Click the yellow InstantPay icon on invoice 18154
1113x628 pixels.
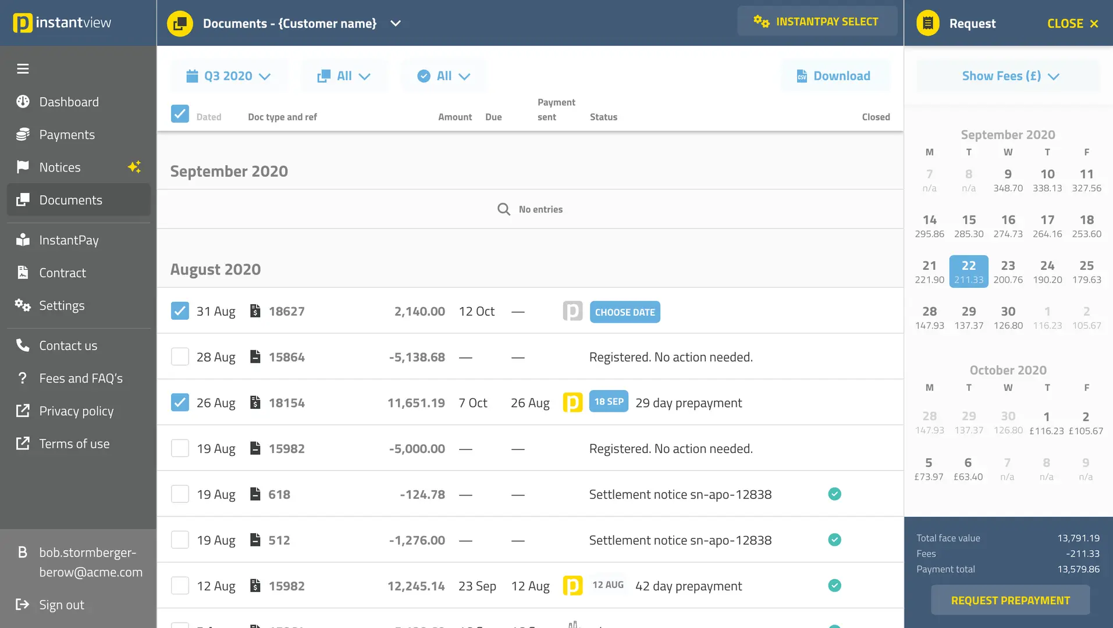tap(572, 402)
